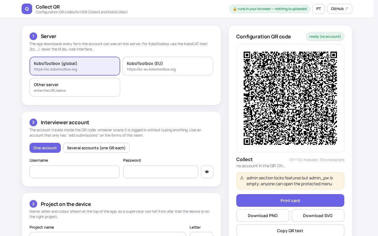Click the configuration QR code image
The width and height of the screenshot is (378, 236).
(x=290, y=98)
